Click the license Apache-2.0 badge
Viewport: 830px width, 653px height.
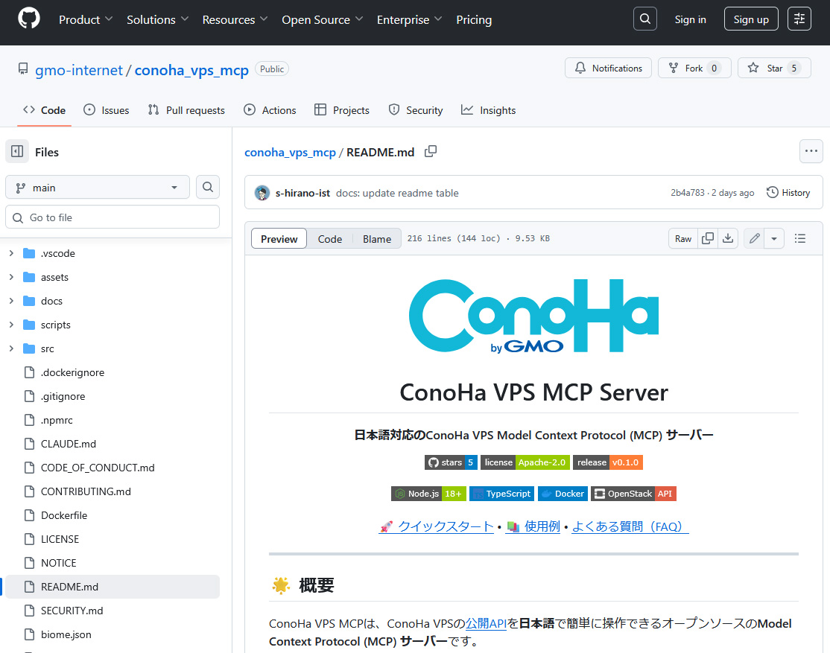coord(525,462)
